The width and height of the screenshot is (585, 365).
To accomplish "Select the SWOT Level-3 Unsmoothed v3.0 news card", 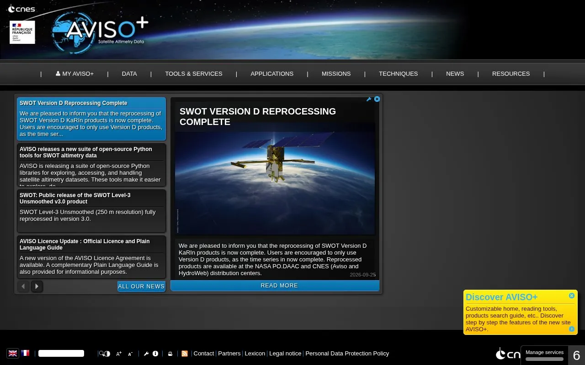I will tap(91, 211).
